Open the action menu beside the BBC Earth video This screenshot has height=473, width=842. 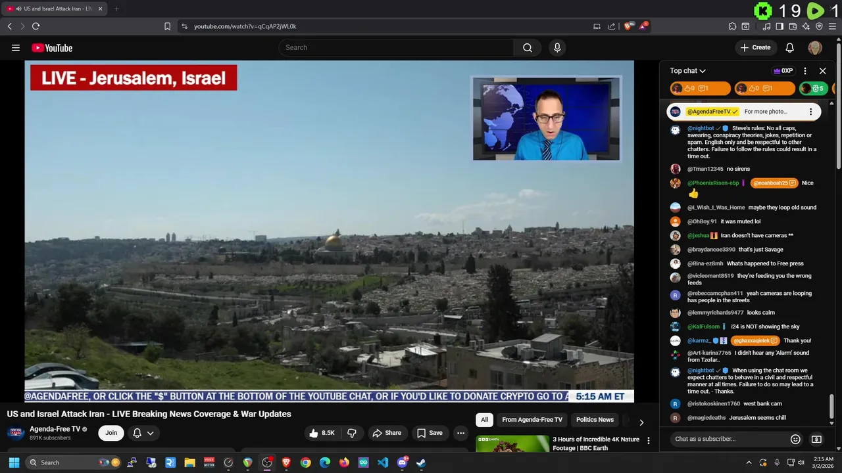tap(648, 441)
